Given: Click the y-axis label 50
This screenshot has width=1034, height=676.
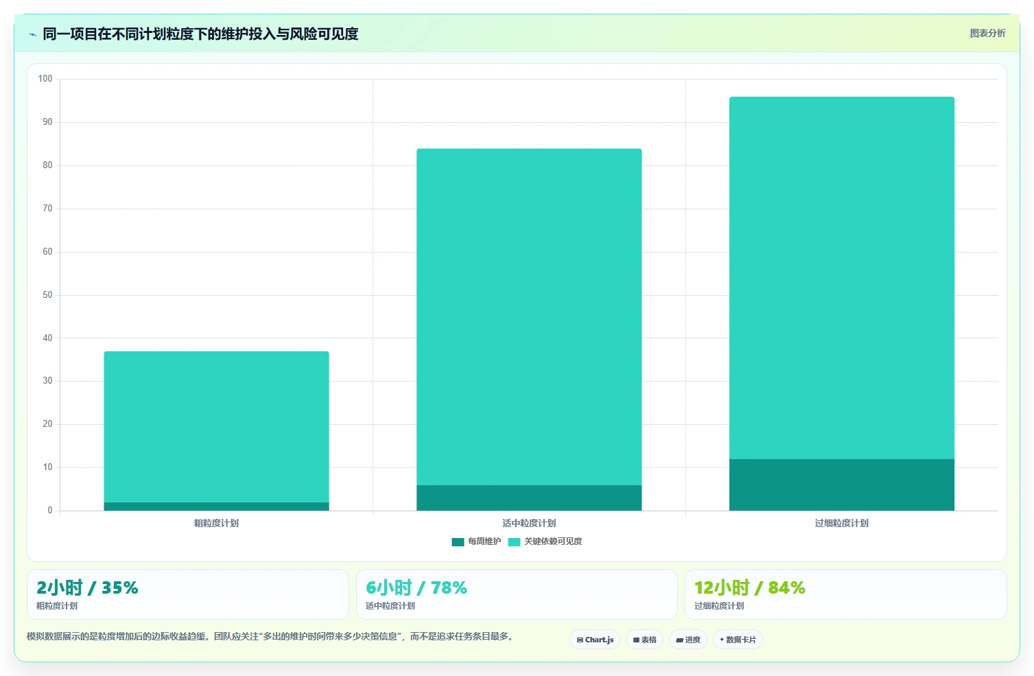Looking at the screenshot, I should point(47,295).
